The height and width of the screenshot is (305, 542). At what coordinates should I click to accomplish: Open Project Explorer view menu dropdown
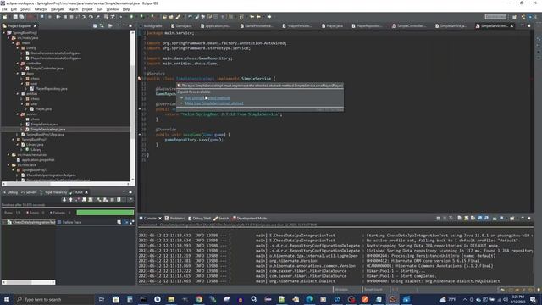pos(119,25)
